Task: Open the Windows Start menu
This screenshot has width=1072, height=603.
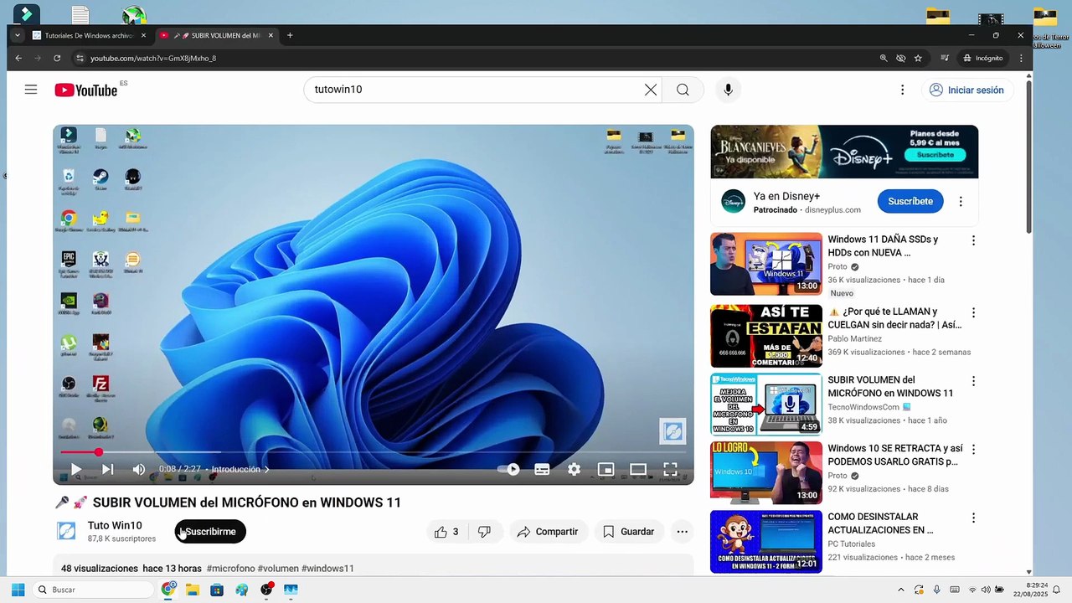Action: tap(18, 590)
